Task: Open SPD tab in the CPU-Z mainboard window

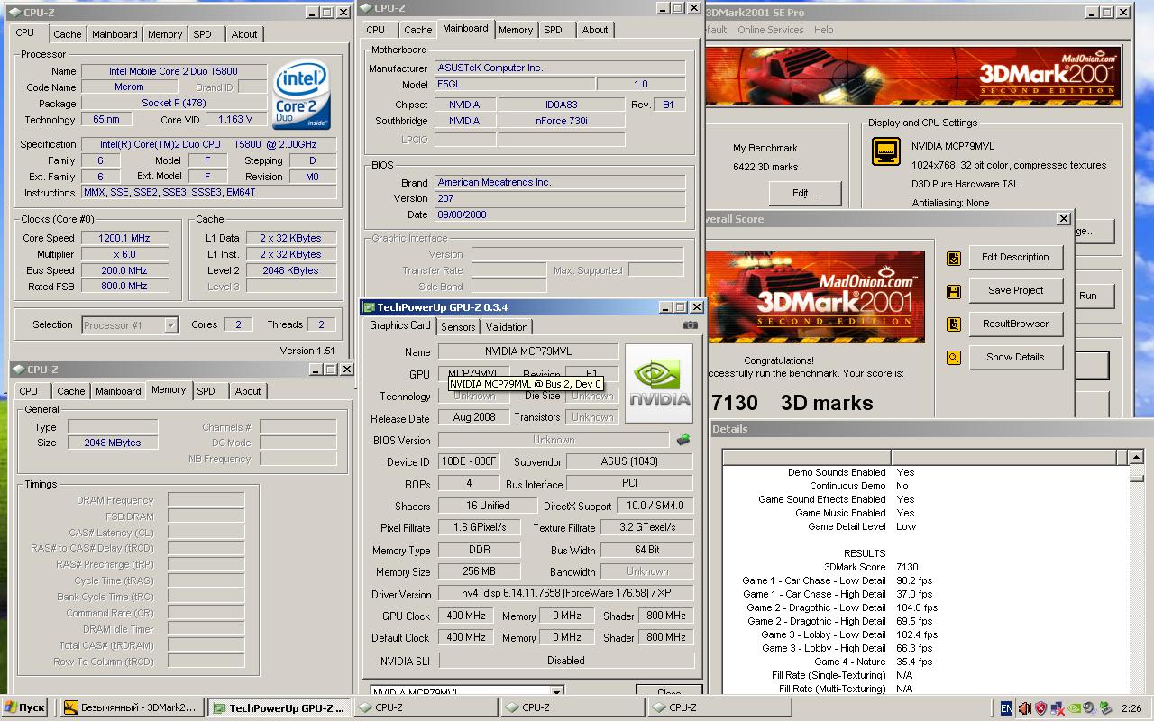Action: [553, 30]
